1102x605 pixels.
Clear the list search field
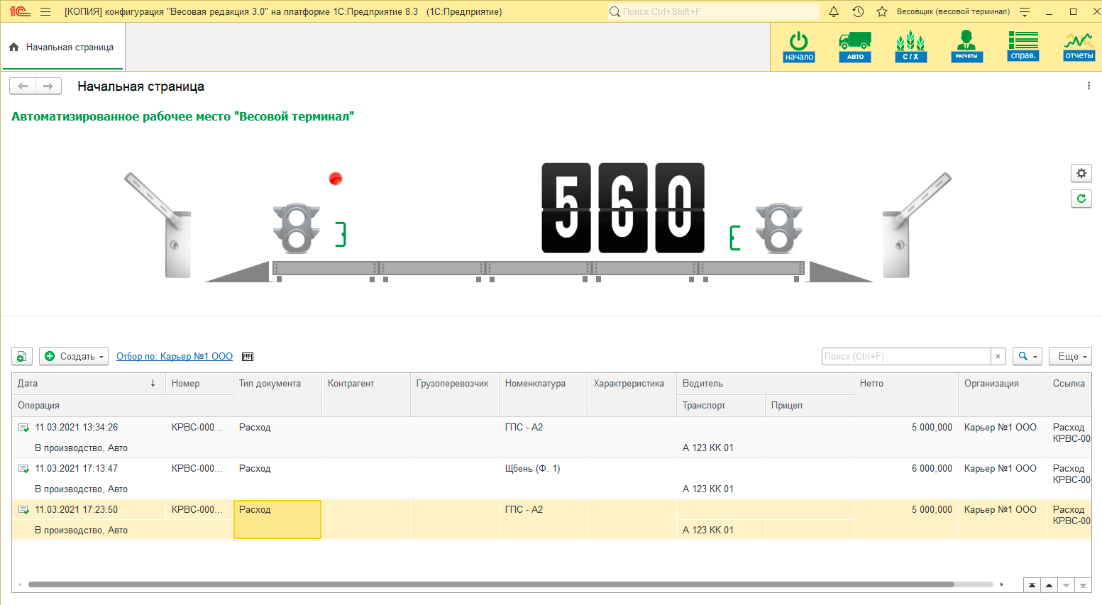[x=998, y=356]
